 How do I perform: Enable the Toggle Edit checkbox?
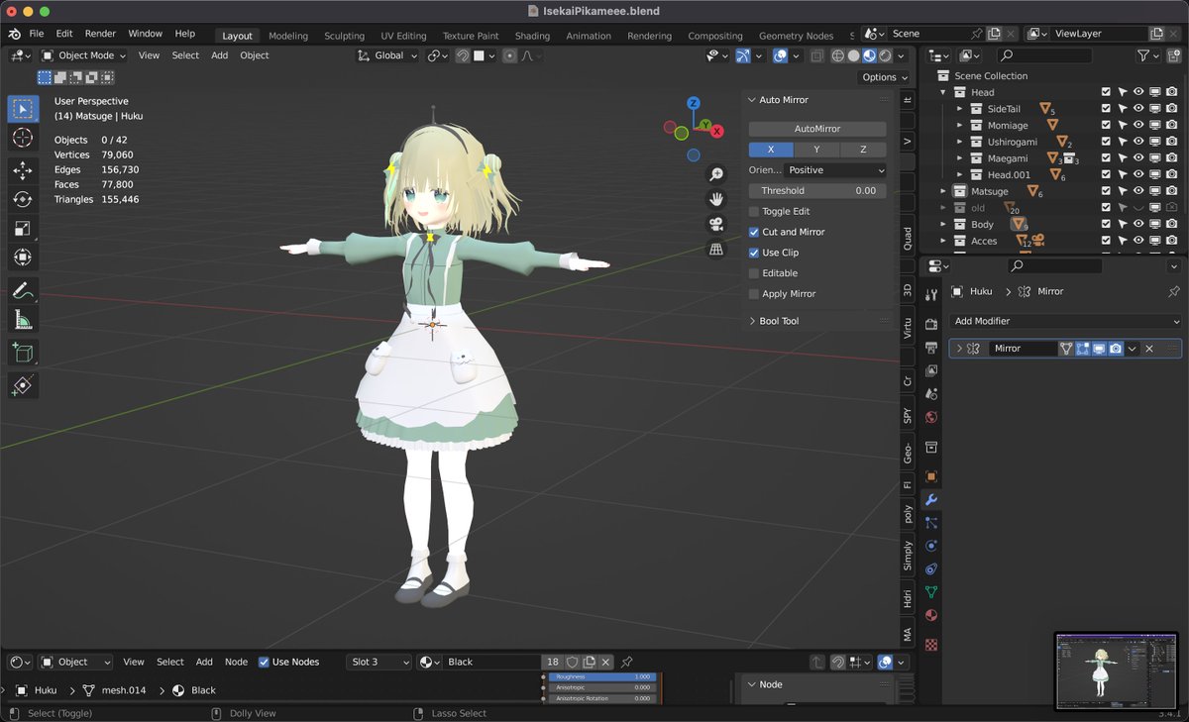pyautogui.click(x=754, y=211)
